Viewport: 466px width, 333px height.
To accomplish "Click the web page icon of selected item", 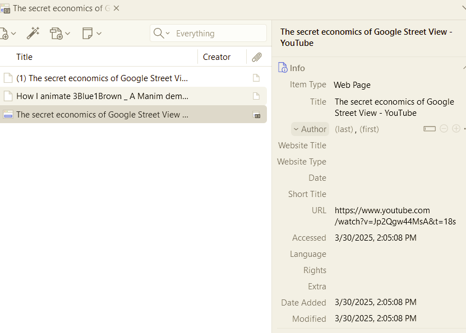I will (x=8, y=115).
